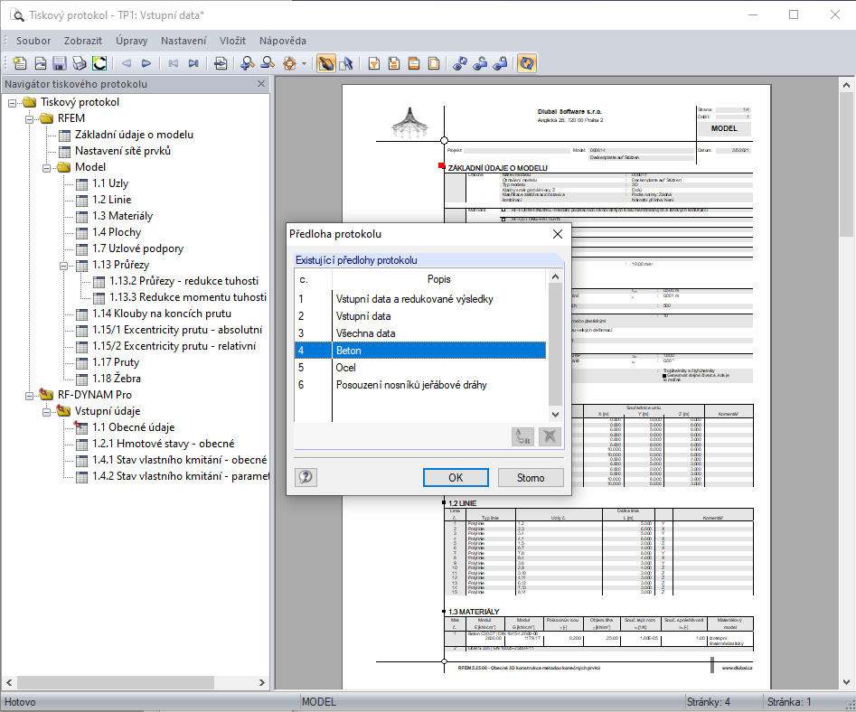The width and height of the screenshot is (856, 712).
Task: Jump to first page icon
Action: pyautogui.click(x=173, y=63)
